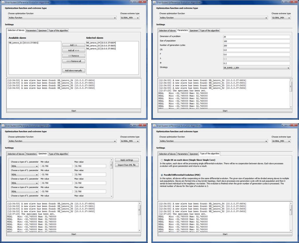Viewport: 299px width, 243px height.
Task: Click Max value field of 1. parameter
Action: click(90, 166)
